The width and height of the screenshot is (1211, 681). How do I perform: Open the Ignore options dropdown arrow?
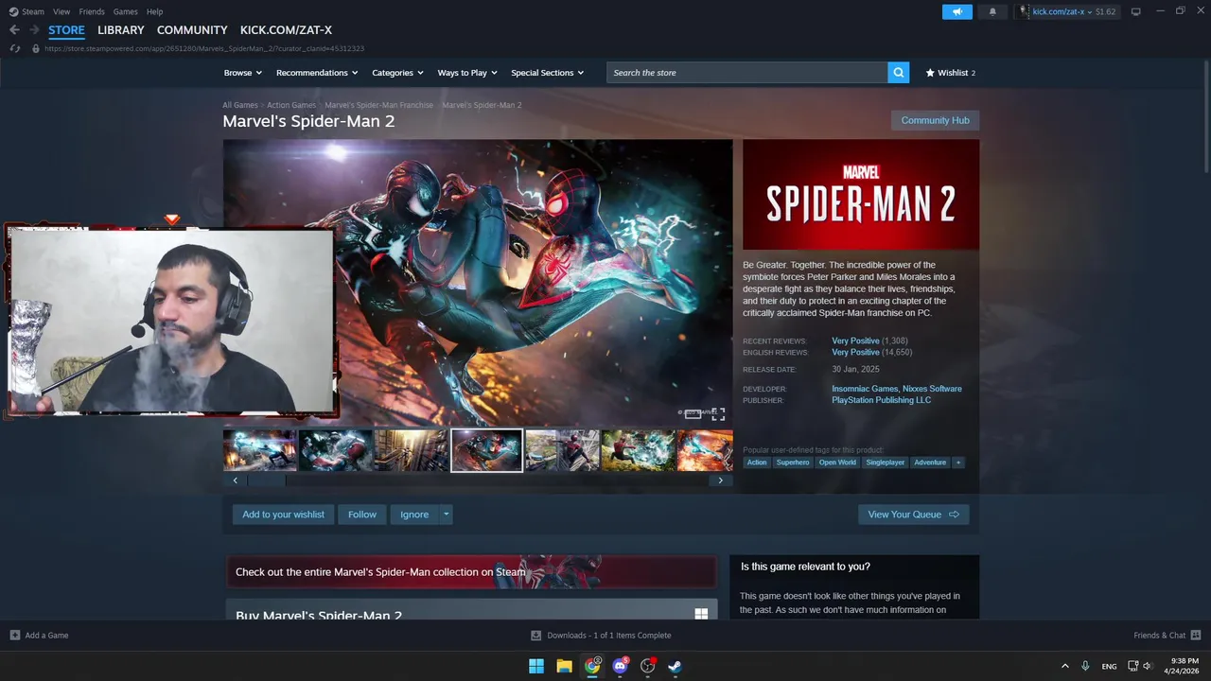446,515
